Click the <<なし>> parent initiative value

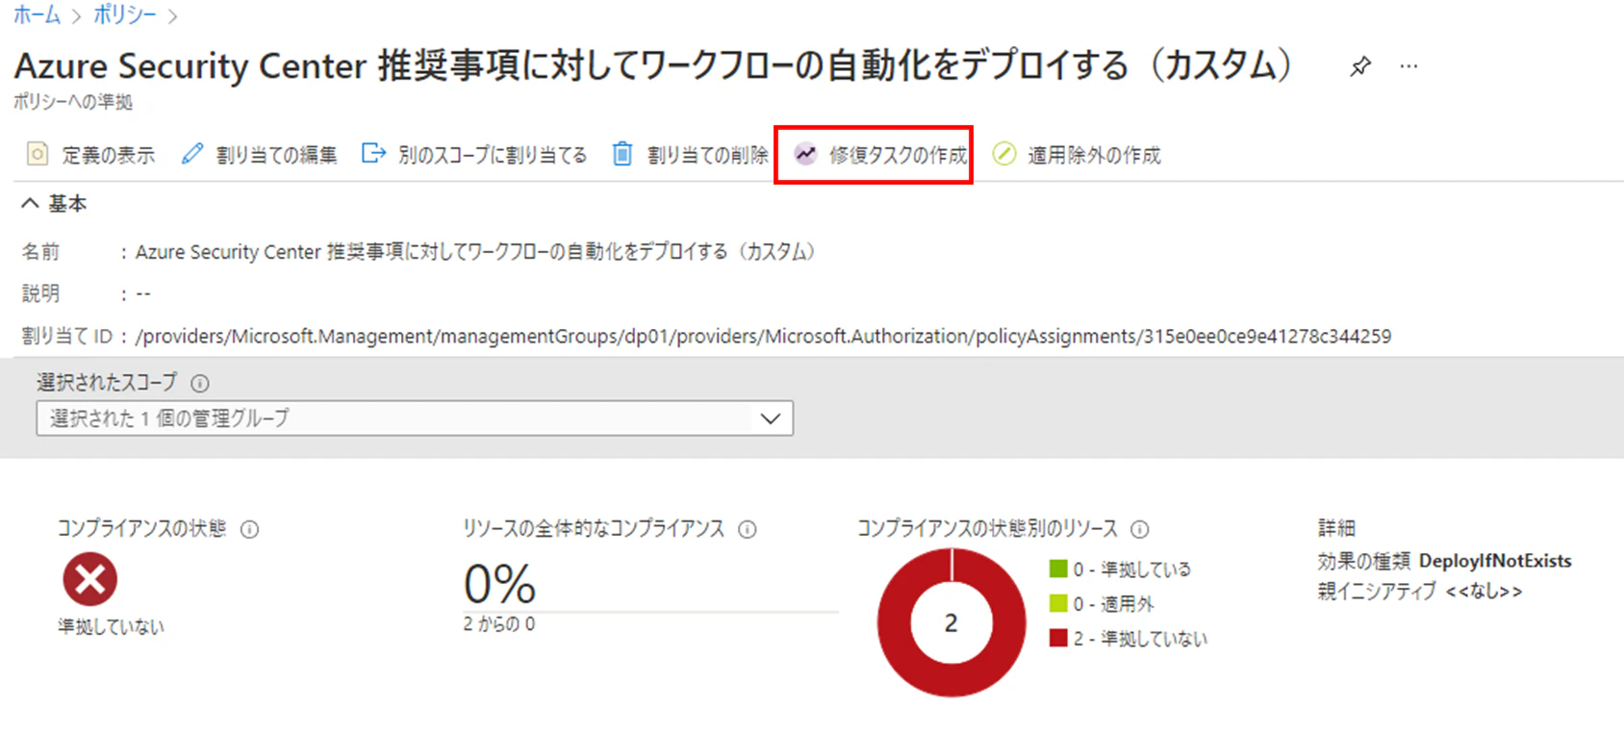1484,591
